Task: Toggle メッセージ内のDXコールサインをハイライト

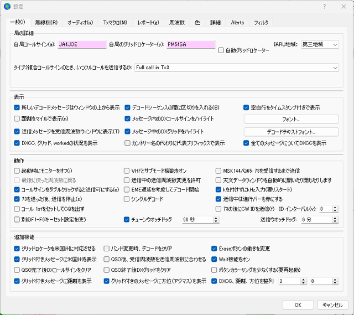Action: coord(127,118)
